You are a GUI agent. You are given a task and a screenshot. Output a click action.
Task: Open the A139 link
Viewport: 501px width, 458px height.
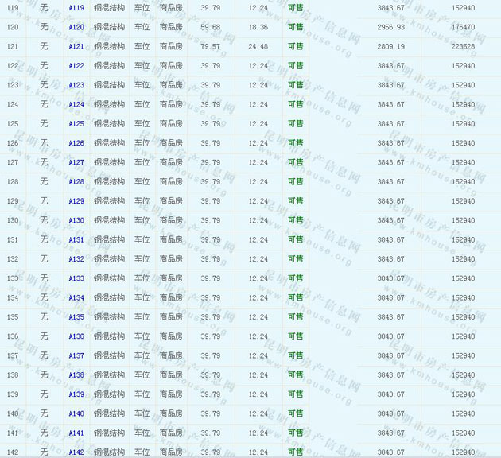(x=76, y=394)
